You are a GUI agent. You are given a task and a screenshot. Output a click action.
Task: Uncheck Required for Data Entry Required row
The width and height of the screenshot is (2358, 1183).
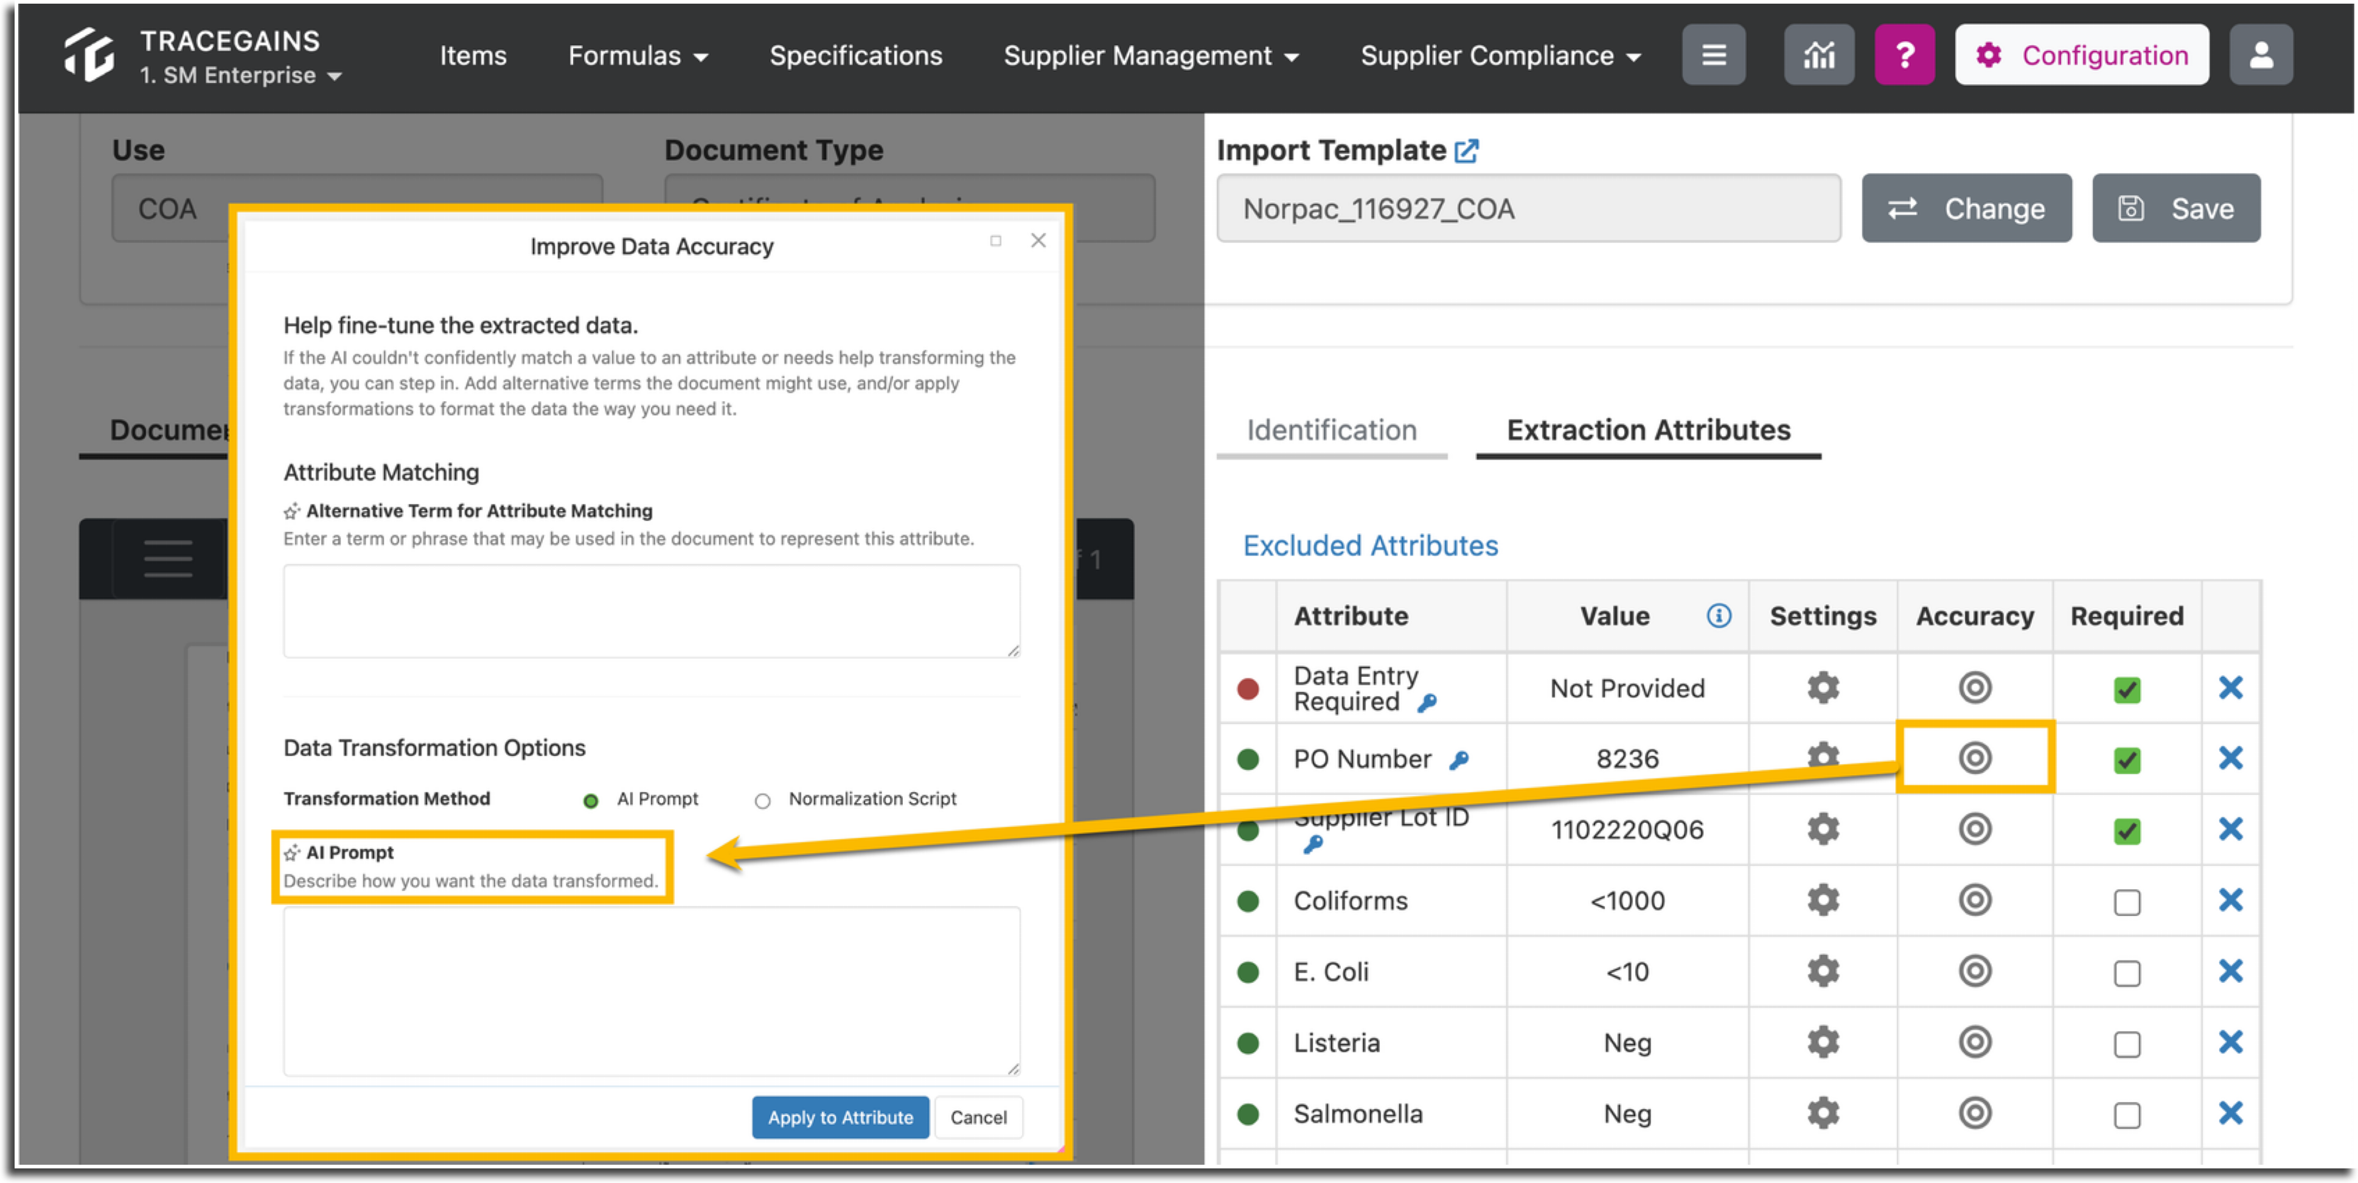(x=2126, y=689)
